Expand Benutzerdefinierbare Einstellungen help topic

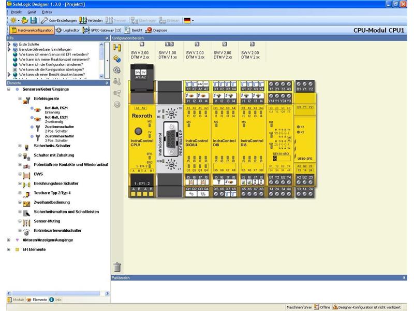9,49
